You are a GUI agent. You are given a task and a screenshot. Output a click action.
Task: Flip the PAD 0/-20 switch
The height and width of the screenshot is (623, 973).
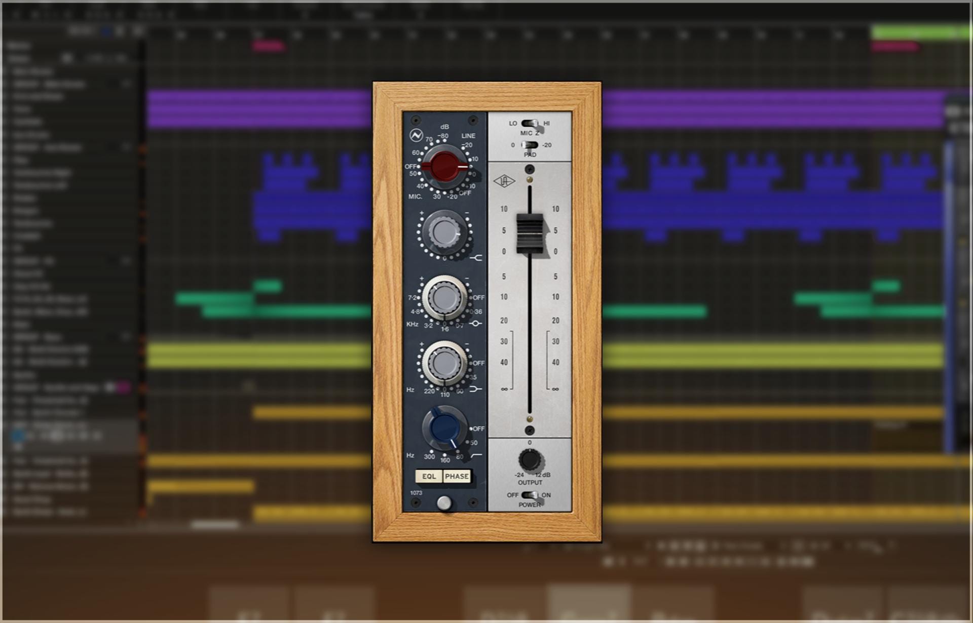(530, 145)
